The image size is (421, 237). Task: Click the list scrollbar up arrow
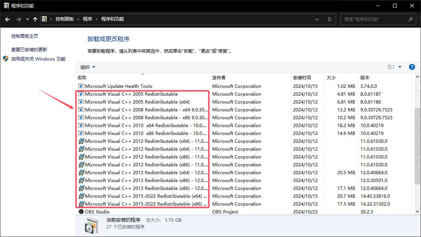pyautogui.click(x=418, y=76)
